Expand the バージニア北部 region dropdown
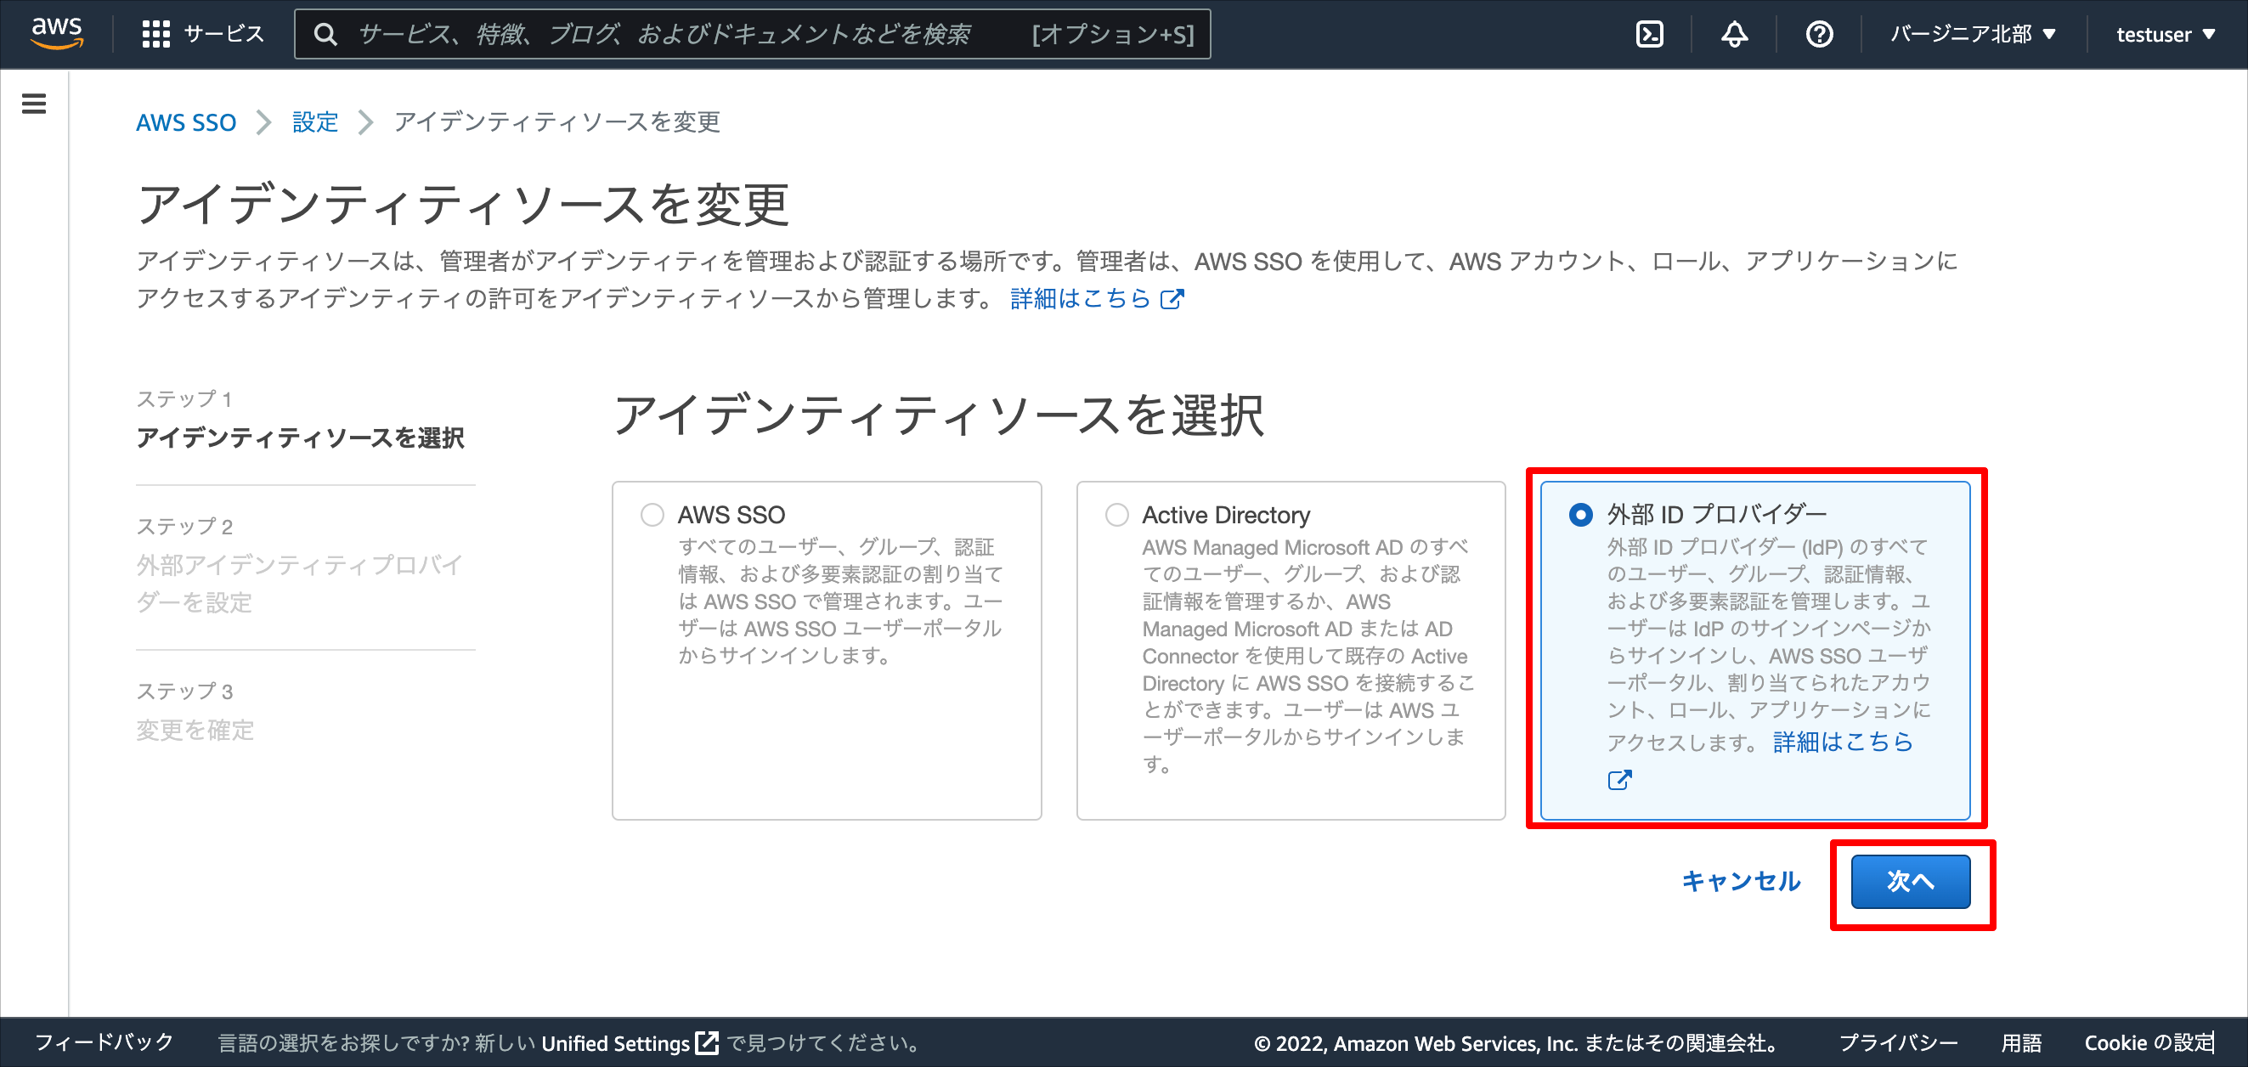Viewport: 2248px width, 1067px height. (1973, 34)
